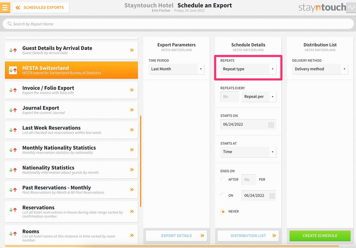Click the Repeats Every number field

click(x=229, y=97)
